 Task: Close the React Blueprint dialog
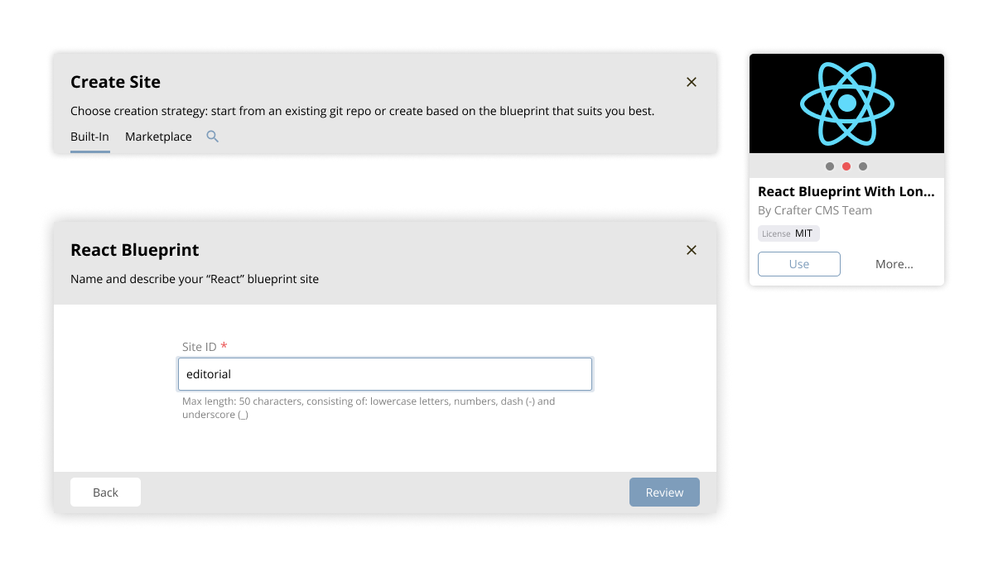tap(692, 249)
